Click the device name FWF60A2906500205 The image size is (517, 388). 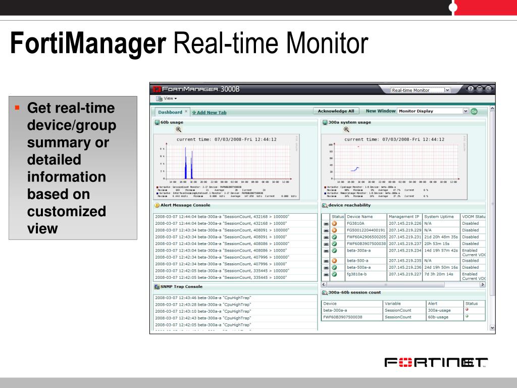[366, 237]
